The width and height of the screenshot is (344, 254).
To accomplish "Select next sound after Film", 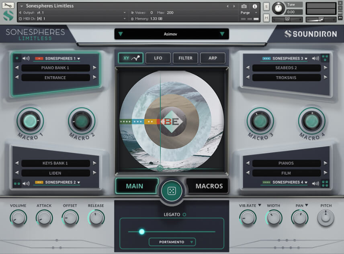I will click(326, 173).
